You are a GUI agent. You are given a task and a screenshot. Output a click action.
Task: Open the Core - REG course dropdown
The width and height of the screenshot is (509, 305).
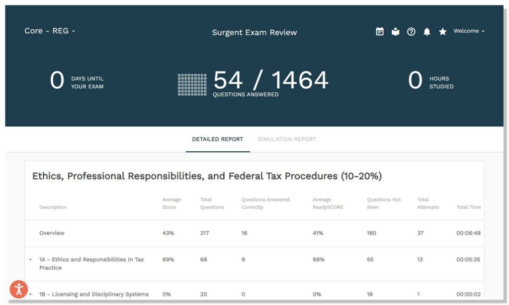(50, 31)
